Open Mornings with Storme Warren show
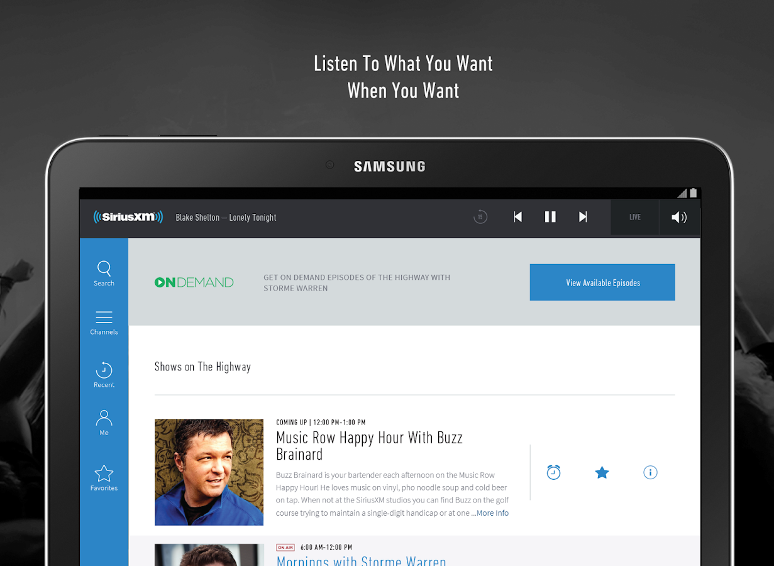 [361, 561]
